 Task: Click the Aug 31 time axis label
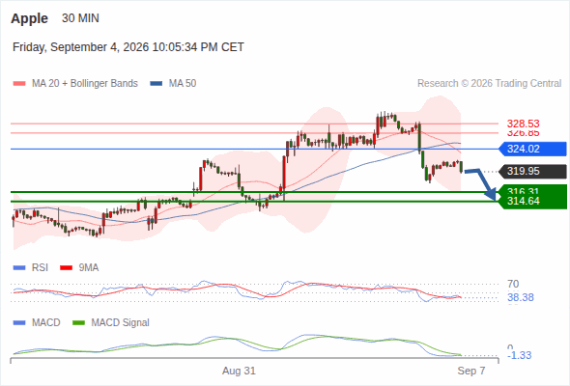(239, 371)
